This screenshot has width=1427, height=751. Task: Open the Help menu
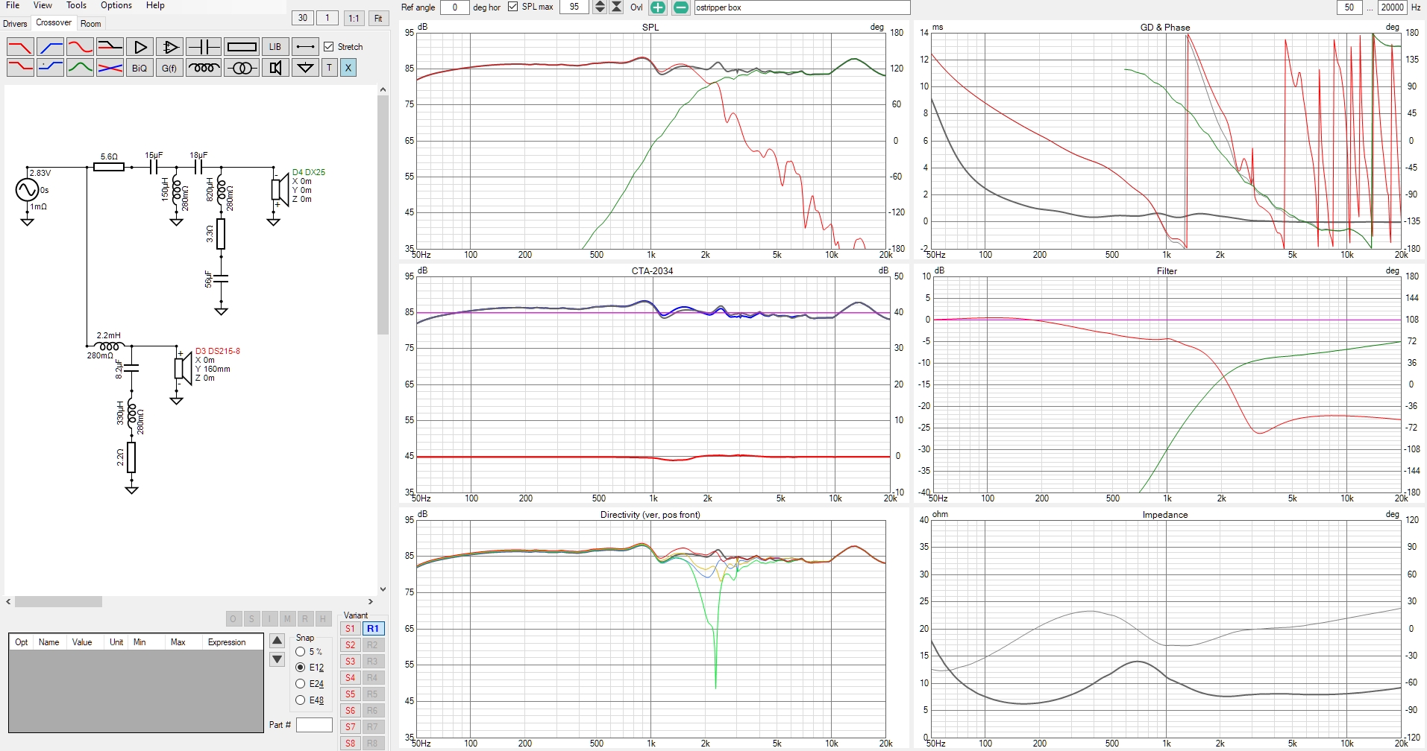pos(155,5)
